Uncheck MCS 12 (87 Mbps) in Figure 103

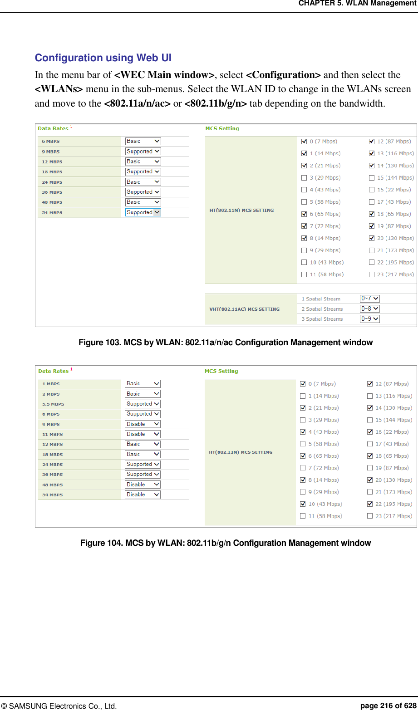[x=372, y=142]
